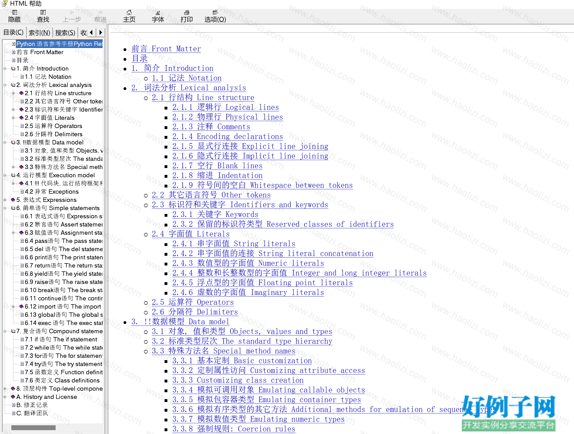Select 7.4 try语句 The try statement item
This screenshot has width=574, height=434.
[x=64, y=364]
